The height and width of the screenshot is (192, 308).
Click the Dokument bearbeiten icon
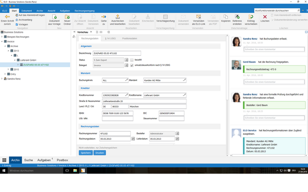[134, 17]
